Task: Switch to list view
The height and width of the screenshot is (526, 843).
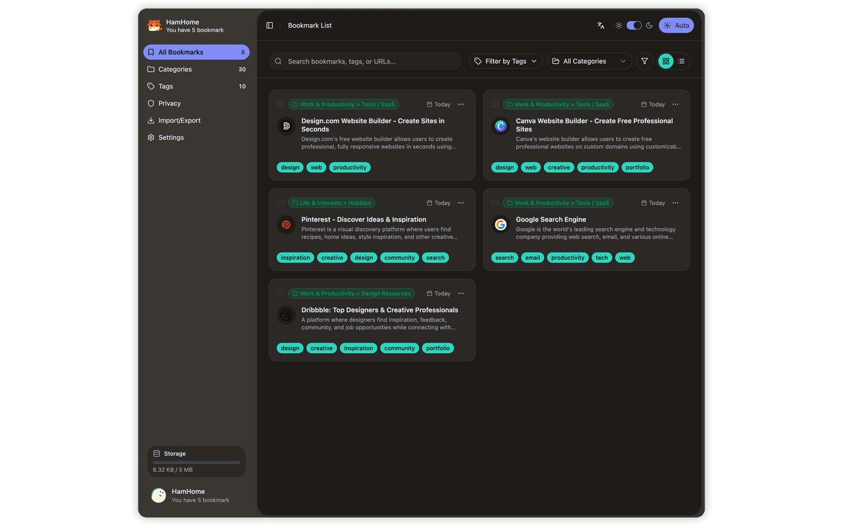Action: click(x=682, y=61)
